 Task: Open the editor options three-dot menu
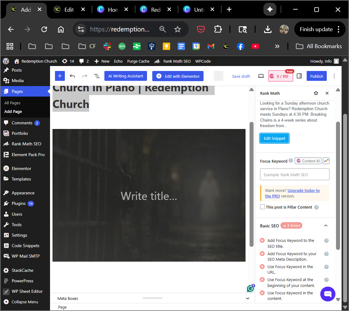[x=334, y=76]
